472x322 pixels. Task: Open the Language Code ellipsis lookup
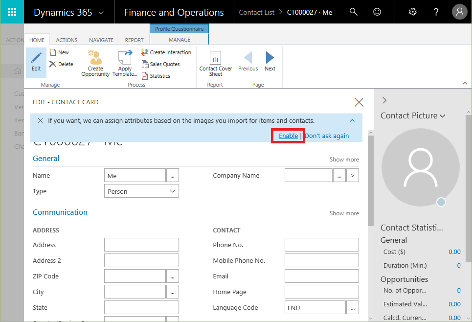[x=353, y=307]
